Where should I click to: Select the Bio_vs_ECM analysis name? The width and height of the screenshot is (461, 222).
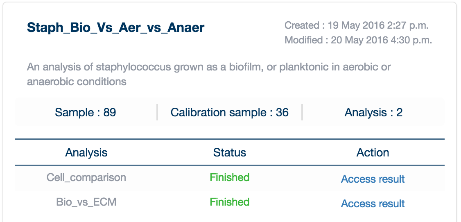(x=86, y=202)
